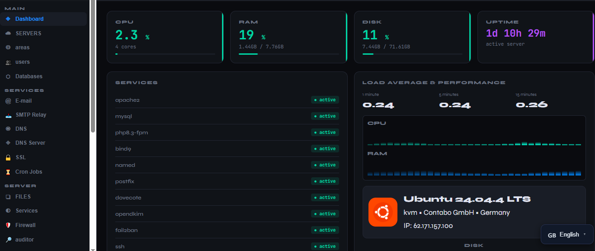Click the folder icon beside FILES
Image resolution: width=595 pixels, height=251 pixels.
[8, 197]
